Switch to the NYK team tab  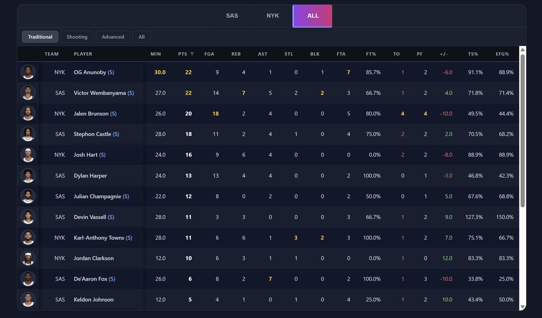[273, 16]
